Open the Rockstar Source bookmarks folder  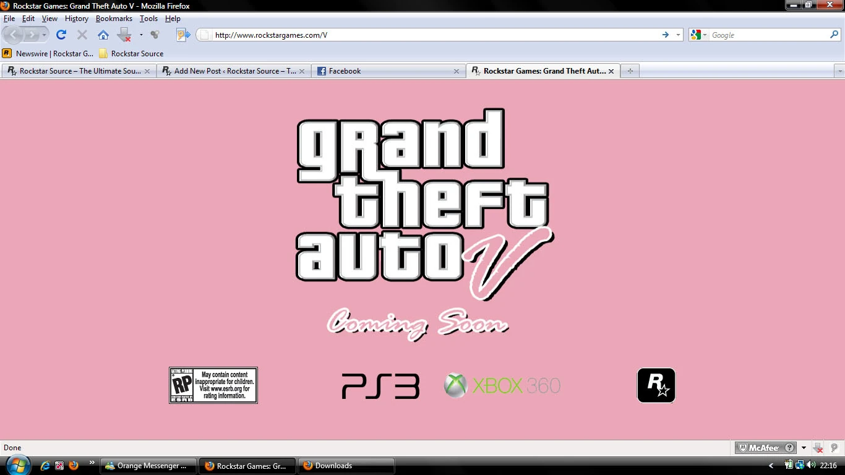(x=131, y=54)
